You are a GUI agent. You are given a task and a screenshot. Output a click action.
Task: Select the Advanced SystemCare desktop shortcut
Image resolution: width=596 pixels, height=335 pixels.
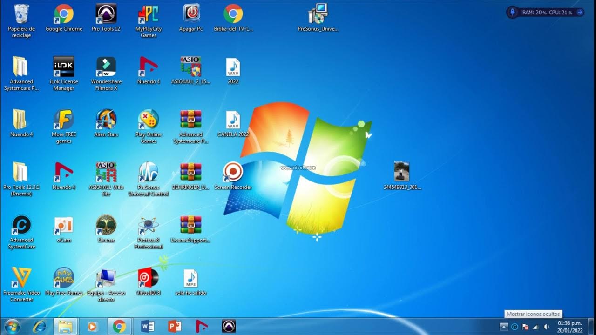click(x=21, y=232)
